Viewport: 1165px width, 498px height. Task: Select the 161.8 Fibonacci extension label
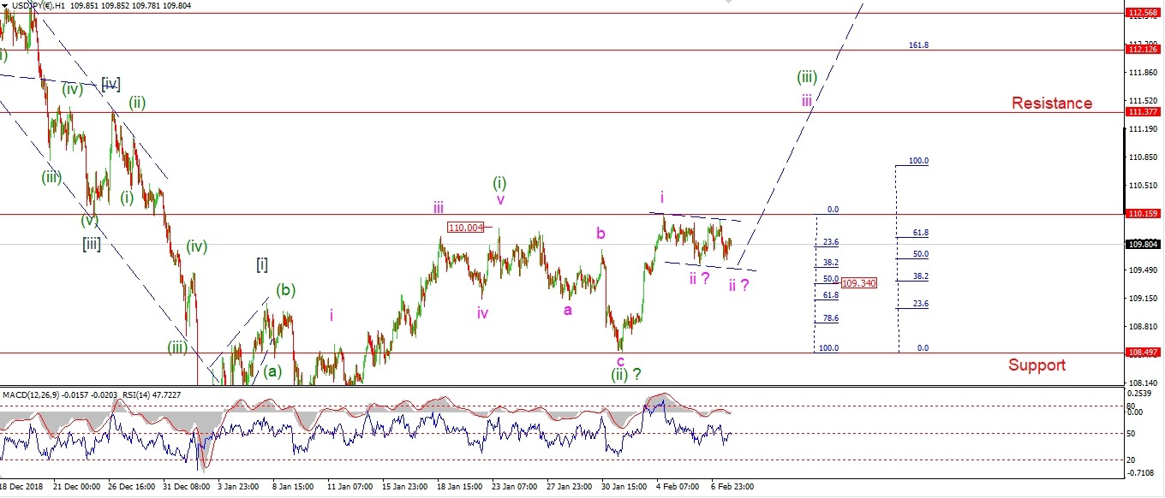(918, 44)
